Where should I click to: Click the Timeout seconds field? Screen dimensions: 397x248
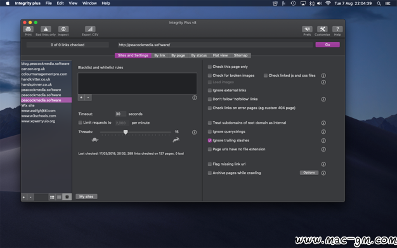120,114
